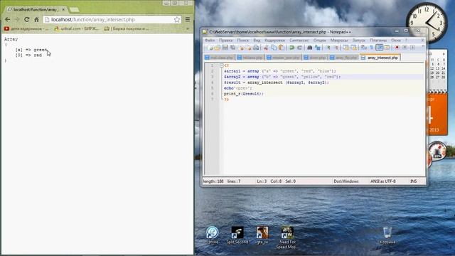Click the INS status bar indicator
This screenshot has height=256, width=455.
[x=414, y=181]
